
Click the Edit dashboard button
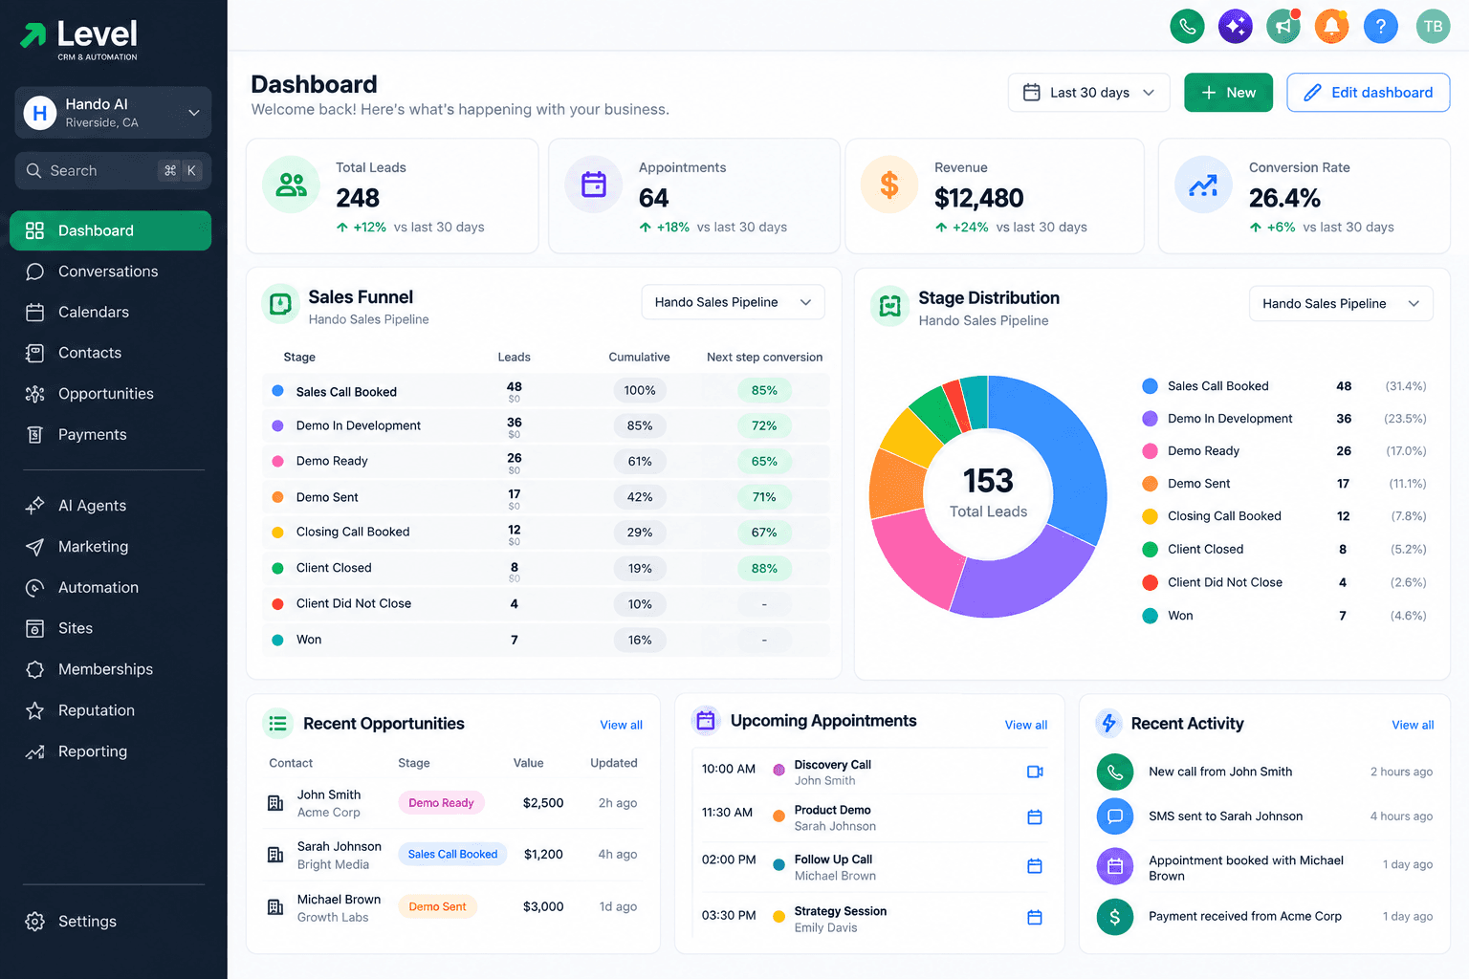click(x=1368, y=93)
